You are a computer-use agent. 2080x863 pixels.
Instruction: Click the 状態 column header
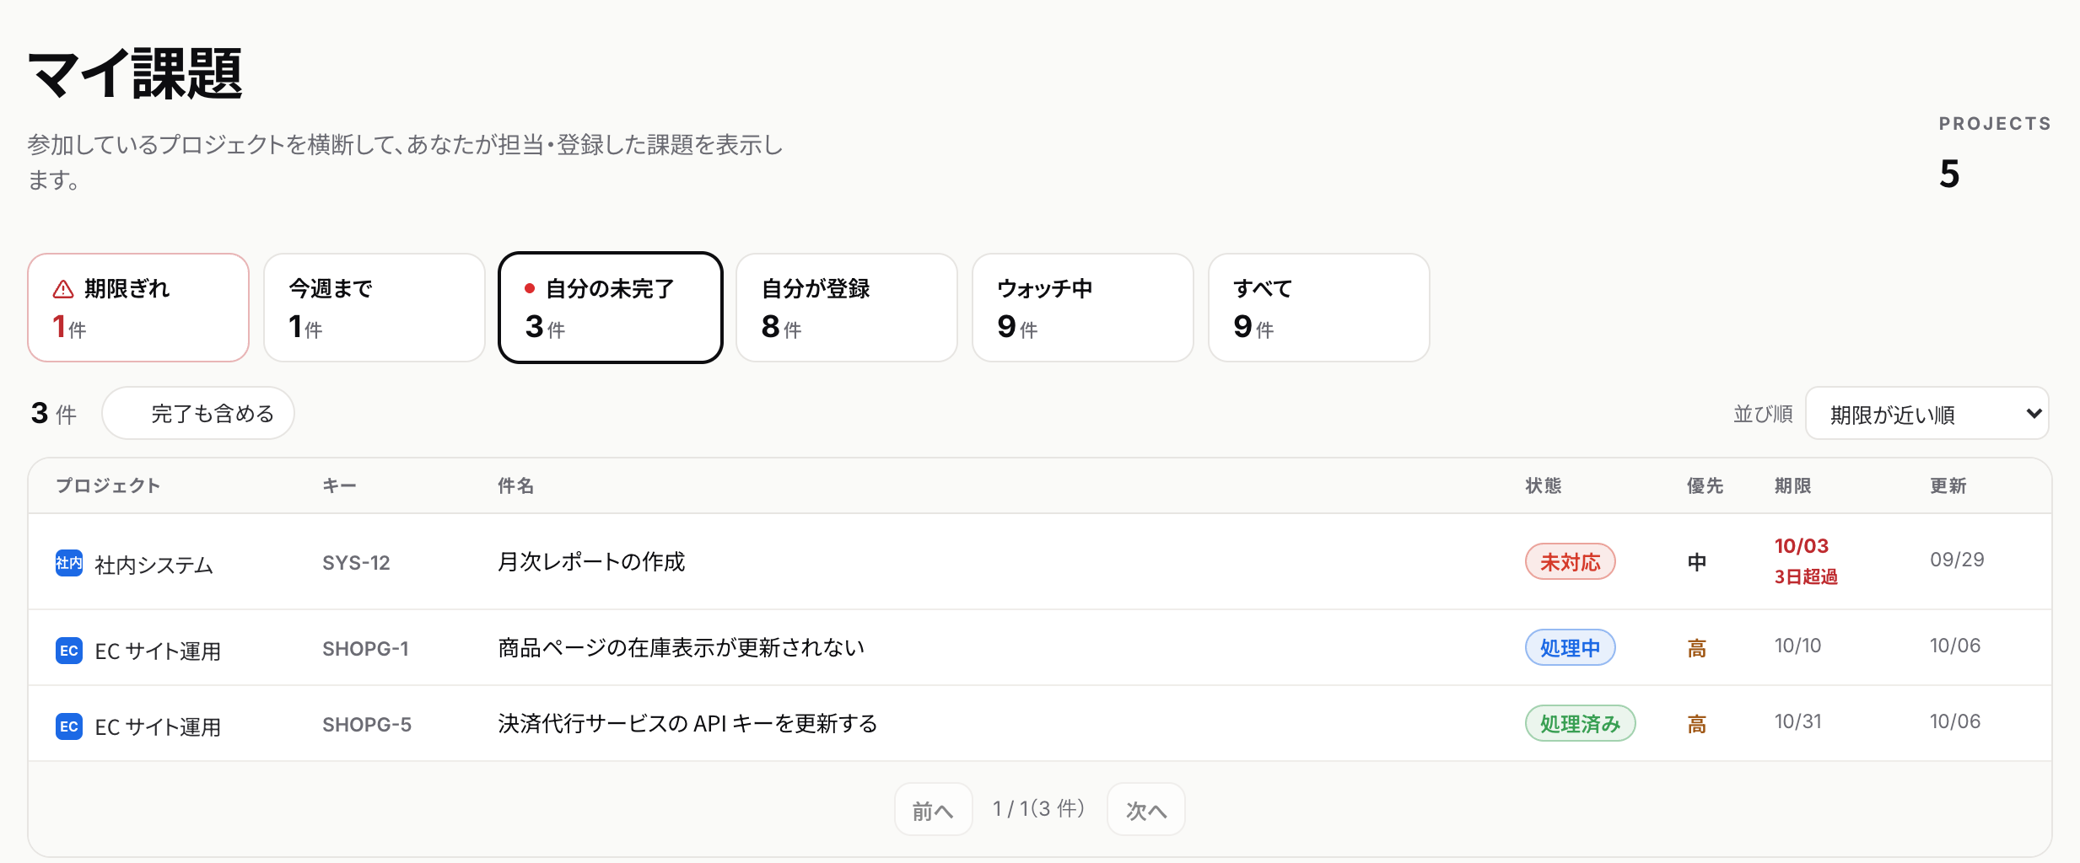click(x=1544, y=485)
